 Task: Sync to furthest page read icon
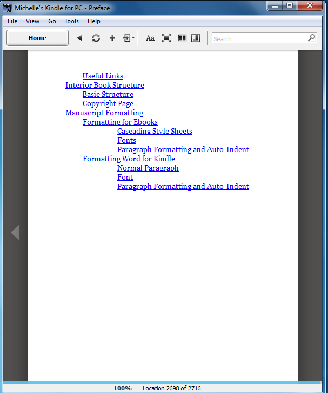point(96,38)
